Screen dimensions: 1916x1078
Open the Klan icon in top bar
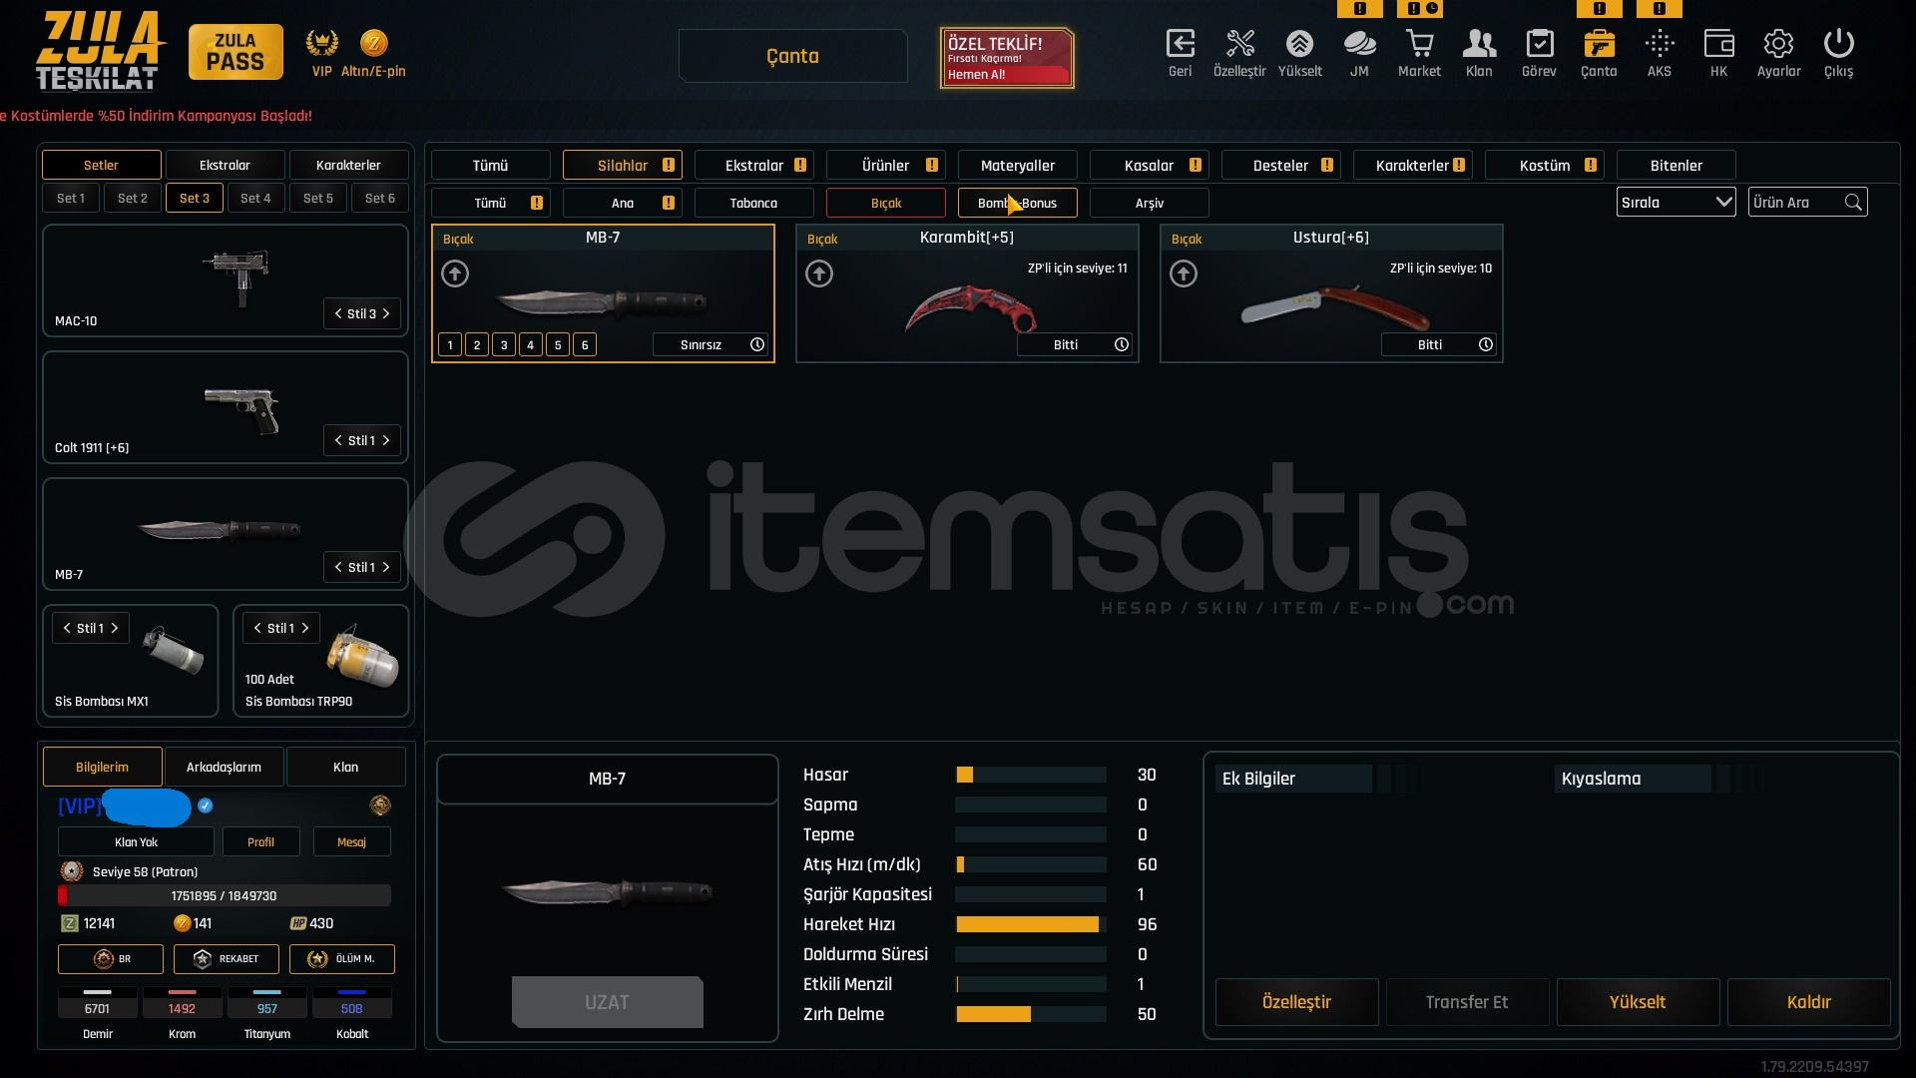click(1479, 45)
